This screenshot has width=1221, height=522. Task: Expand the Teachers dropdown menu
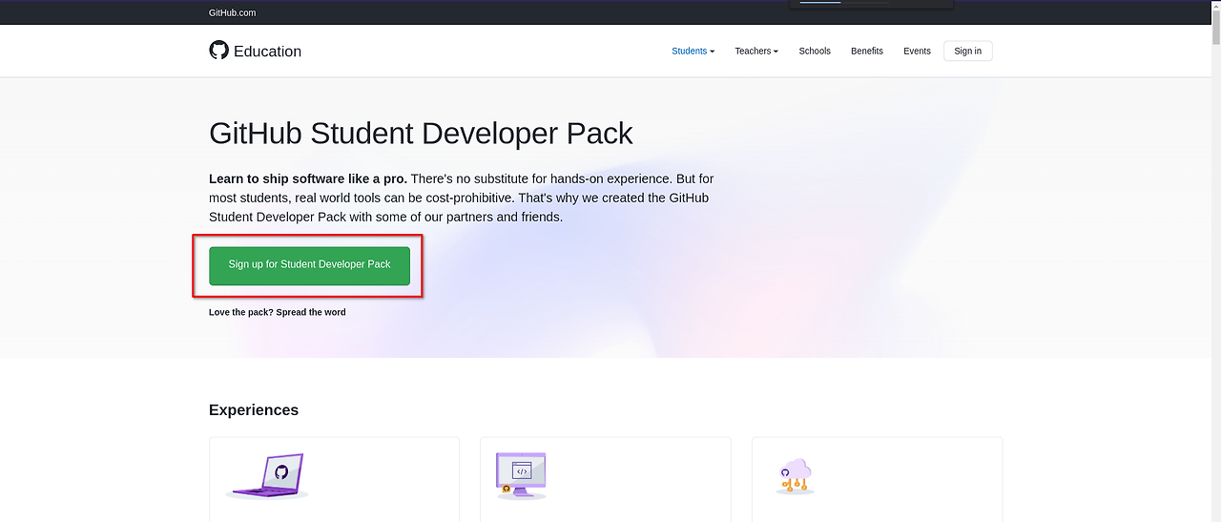pyautogui.click(x=756, y=51)
